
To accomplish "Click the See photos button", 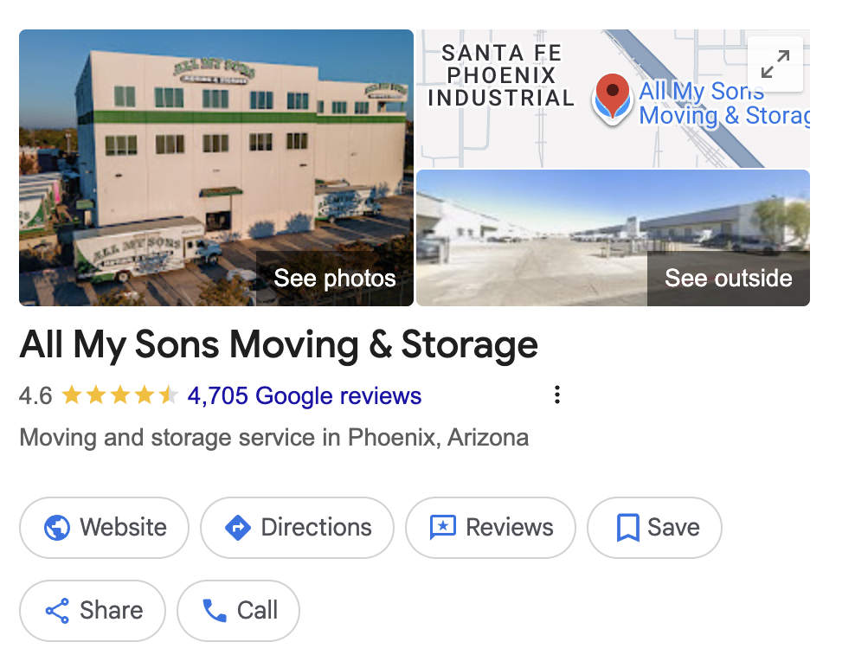I will [x=334, y=279].
